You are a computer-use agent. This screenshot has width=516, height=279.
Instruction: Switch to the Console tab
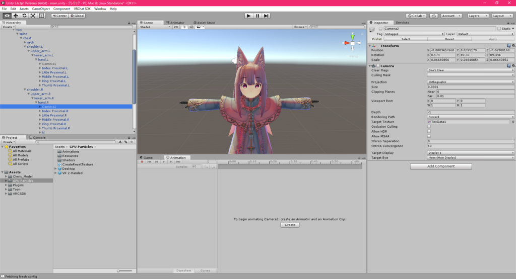tap(37, 138)
